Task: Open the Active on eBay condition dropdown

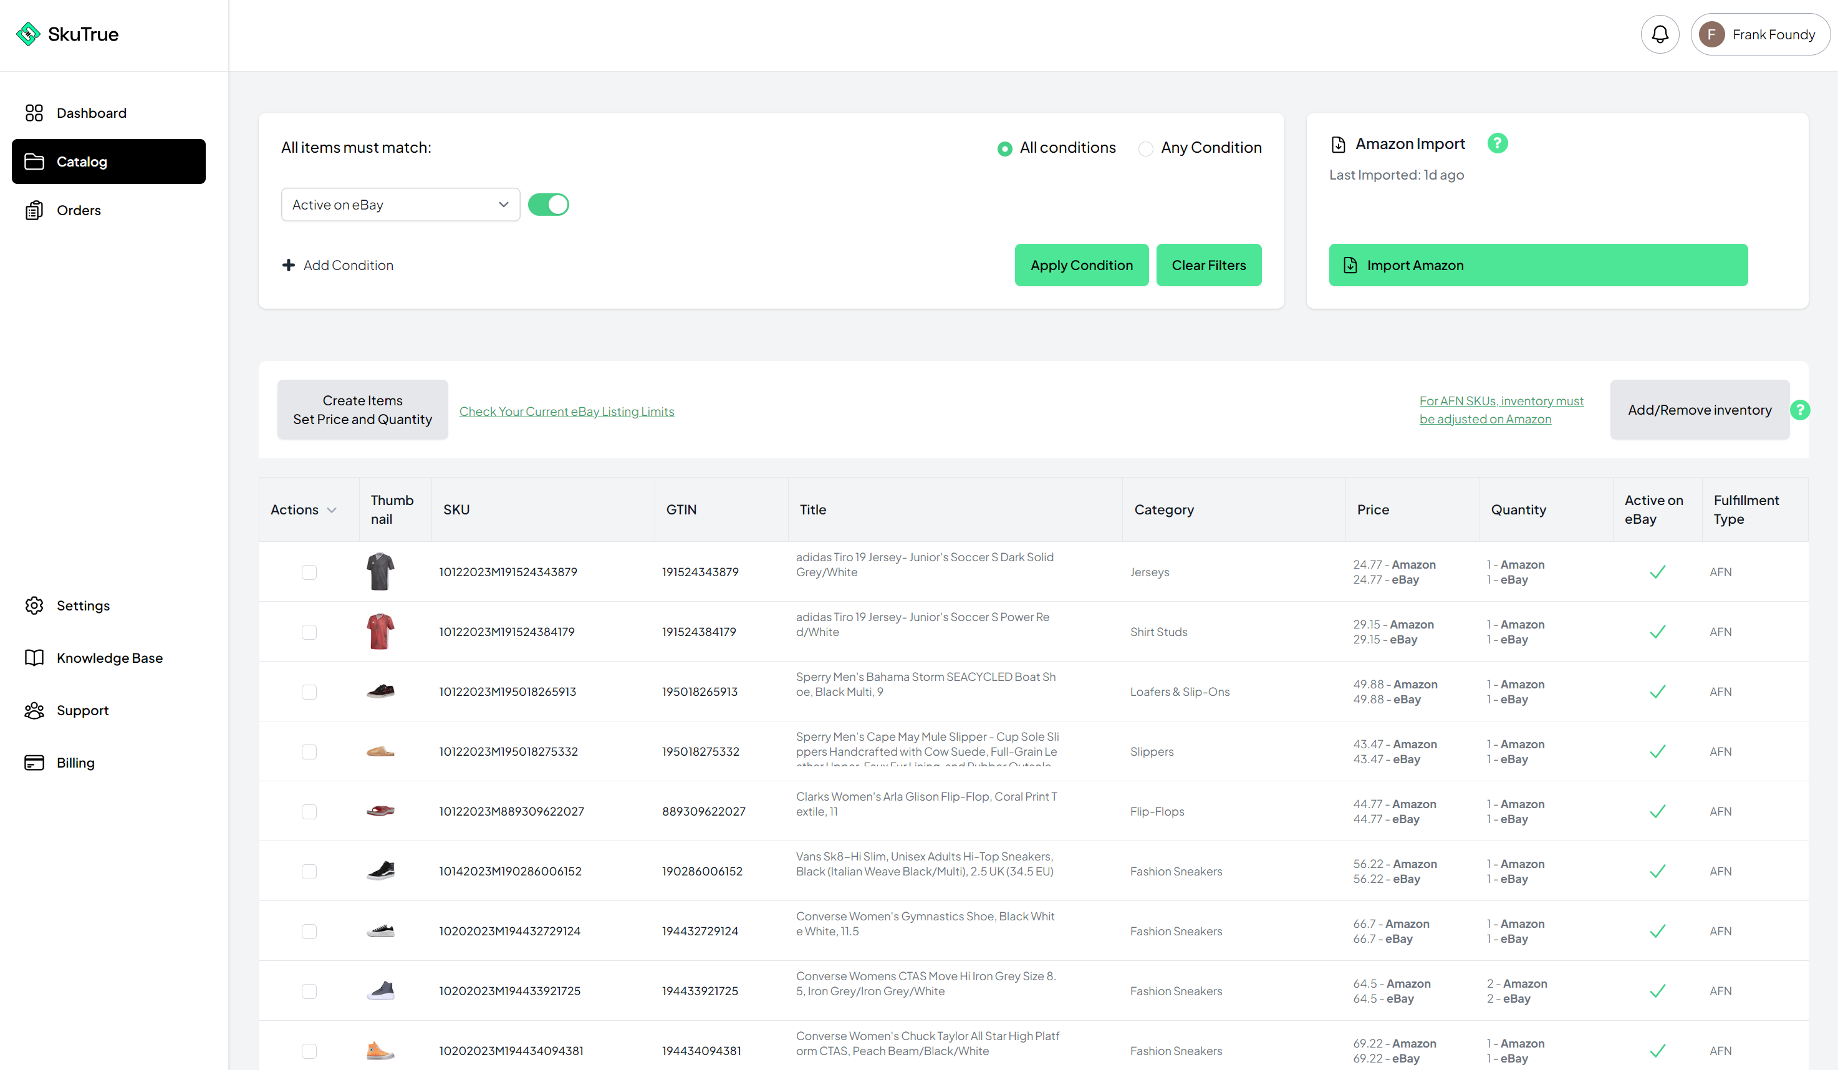Action: [400, 205]
